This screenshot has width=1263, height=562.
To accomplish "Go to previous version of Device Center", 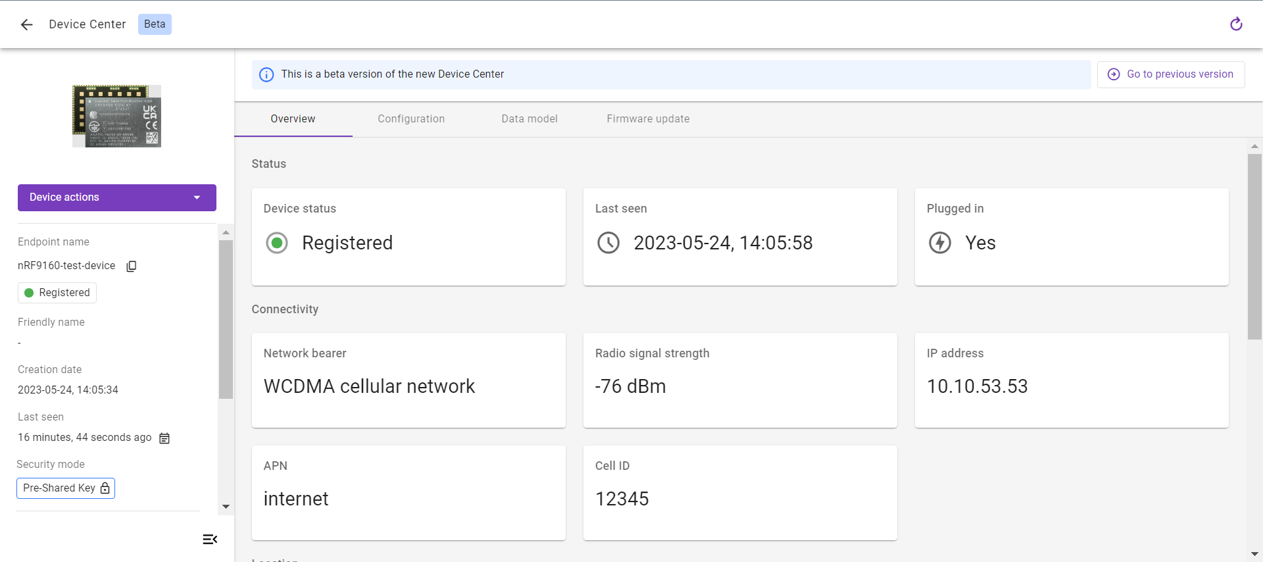I will click(1171, 74).
